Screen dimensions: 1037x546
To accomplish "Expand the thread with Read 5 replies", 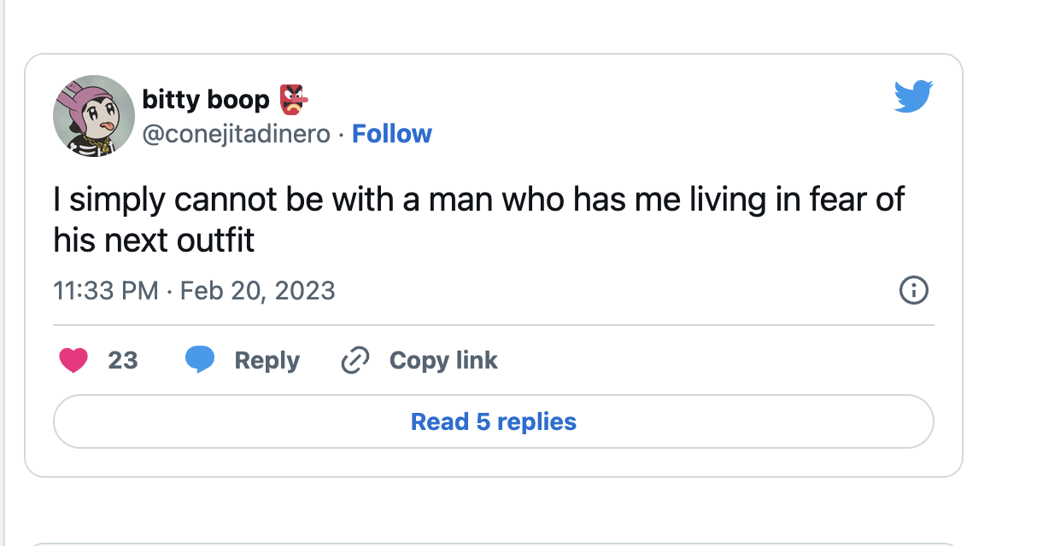I will coord(494,421).
